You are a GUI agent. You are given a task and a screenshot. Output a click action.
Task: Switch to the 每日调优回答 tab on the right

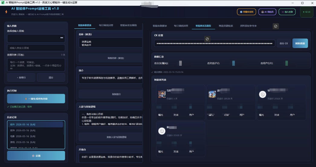181,26
